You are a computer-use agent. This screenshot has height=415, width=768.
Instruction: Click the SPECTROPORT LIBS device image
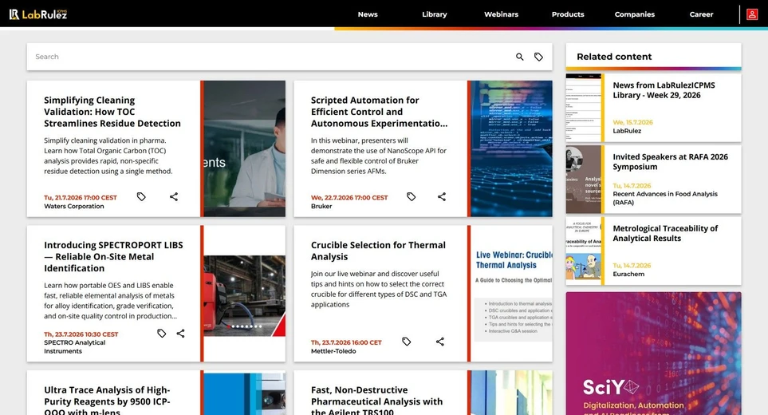click(x=244, y=295)
